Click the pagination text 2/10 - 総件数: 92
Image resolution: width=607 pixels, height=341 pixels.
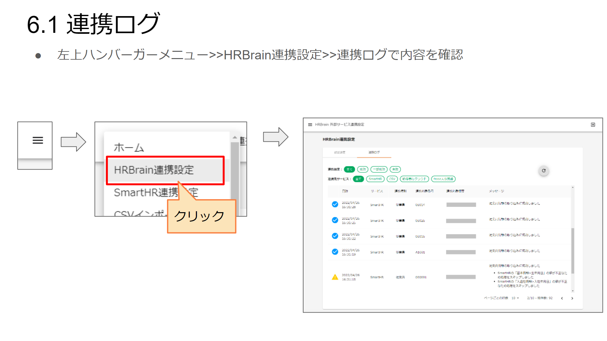[540, 298]
